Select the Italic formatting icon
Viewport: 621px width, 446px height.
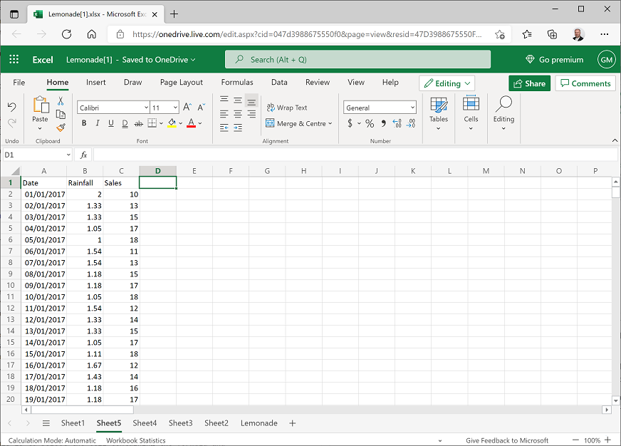(x=97, y=123)
